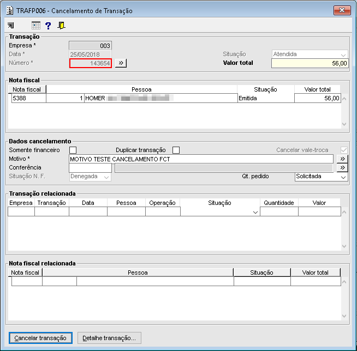This screenshot has height=351, width=357.
Task: Open Situação dropdown in Transação relacionada row
Action: point(255,213)
